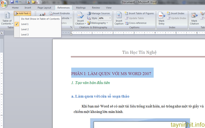205x128 pixels.
Task: Click Update Table in Captions group
Action: (134, 18)
